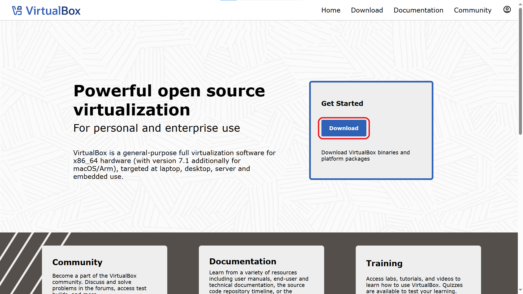Click the vertical scrollbar thumb
The image size is (523, 294).
[x=520, y=71]
